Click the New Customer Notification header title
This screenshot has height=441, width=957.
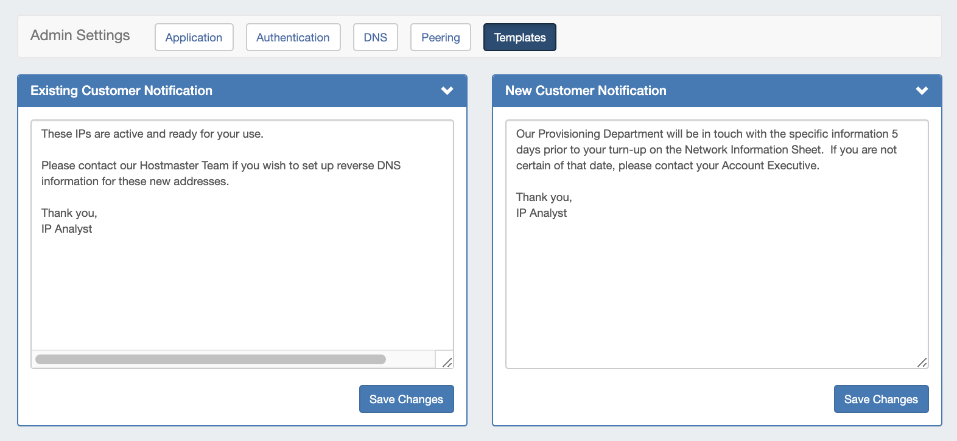click(586, 91)
